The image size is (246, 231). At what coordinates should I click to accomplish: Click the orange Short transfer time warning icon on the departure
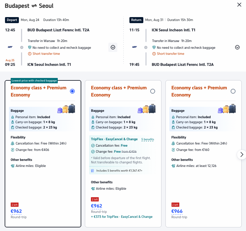pos(30,54)
